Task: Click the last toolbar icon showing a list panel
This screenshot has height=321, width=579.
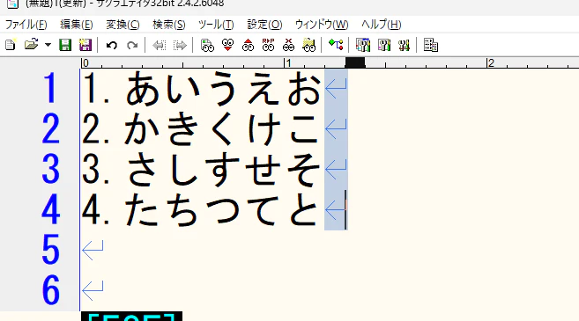Action: (x=431, y=45)
